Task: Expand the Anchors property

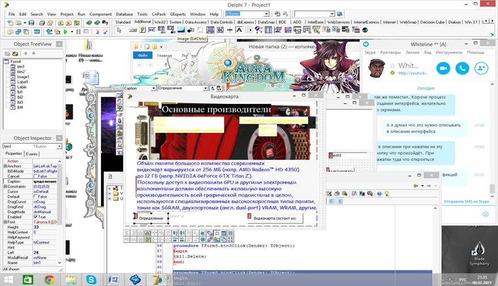Action: (x=5, y=166)
